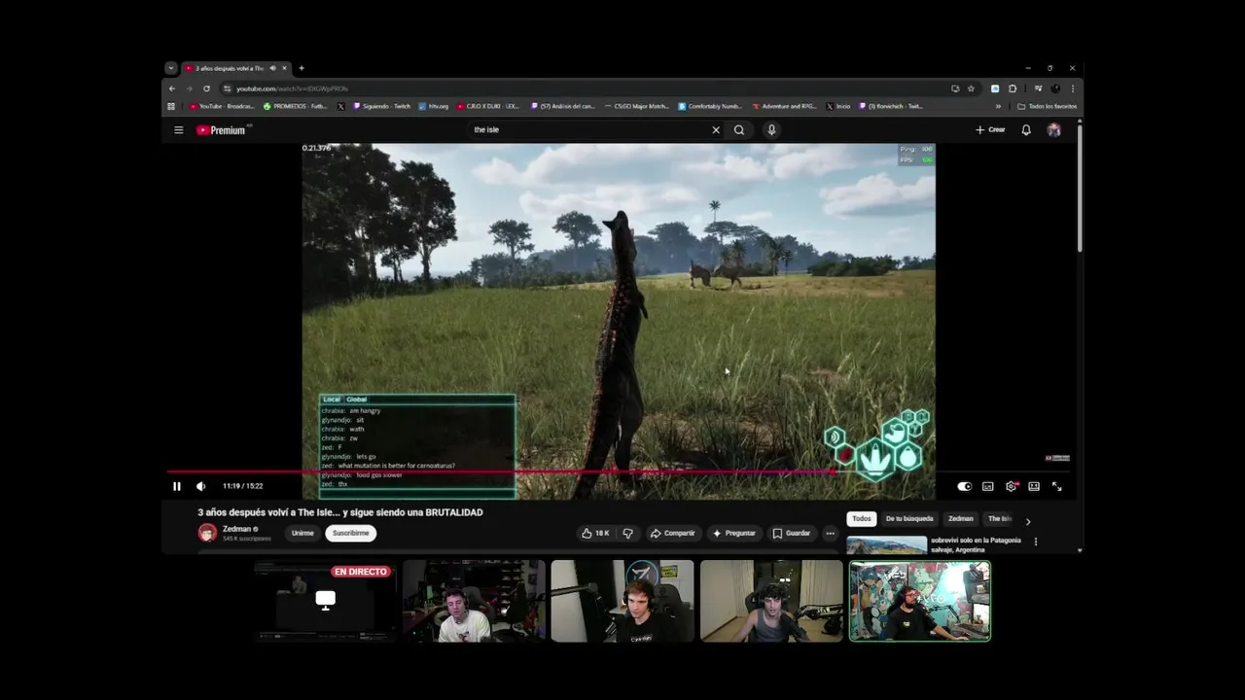Screen dimensions: 1245x700
Task: Select the 'The Isle' filter chip
Action: coord(1000,519)
